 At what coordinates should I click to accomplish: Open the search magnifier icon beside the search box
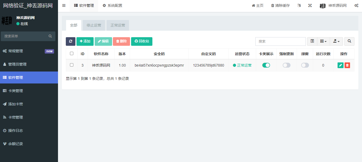click(349, 41)
